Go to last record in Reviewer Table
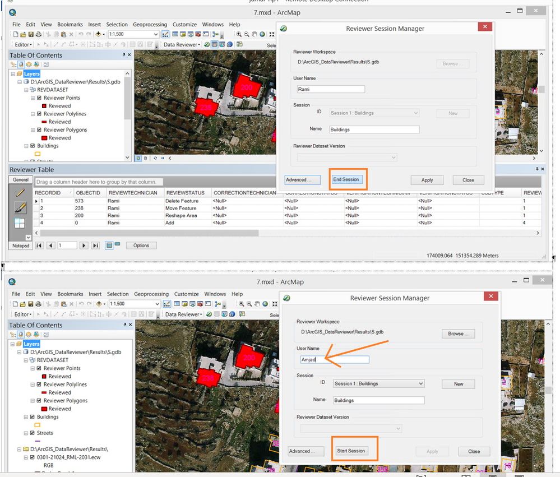The image size is (560, 477). point(95,246)
